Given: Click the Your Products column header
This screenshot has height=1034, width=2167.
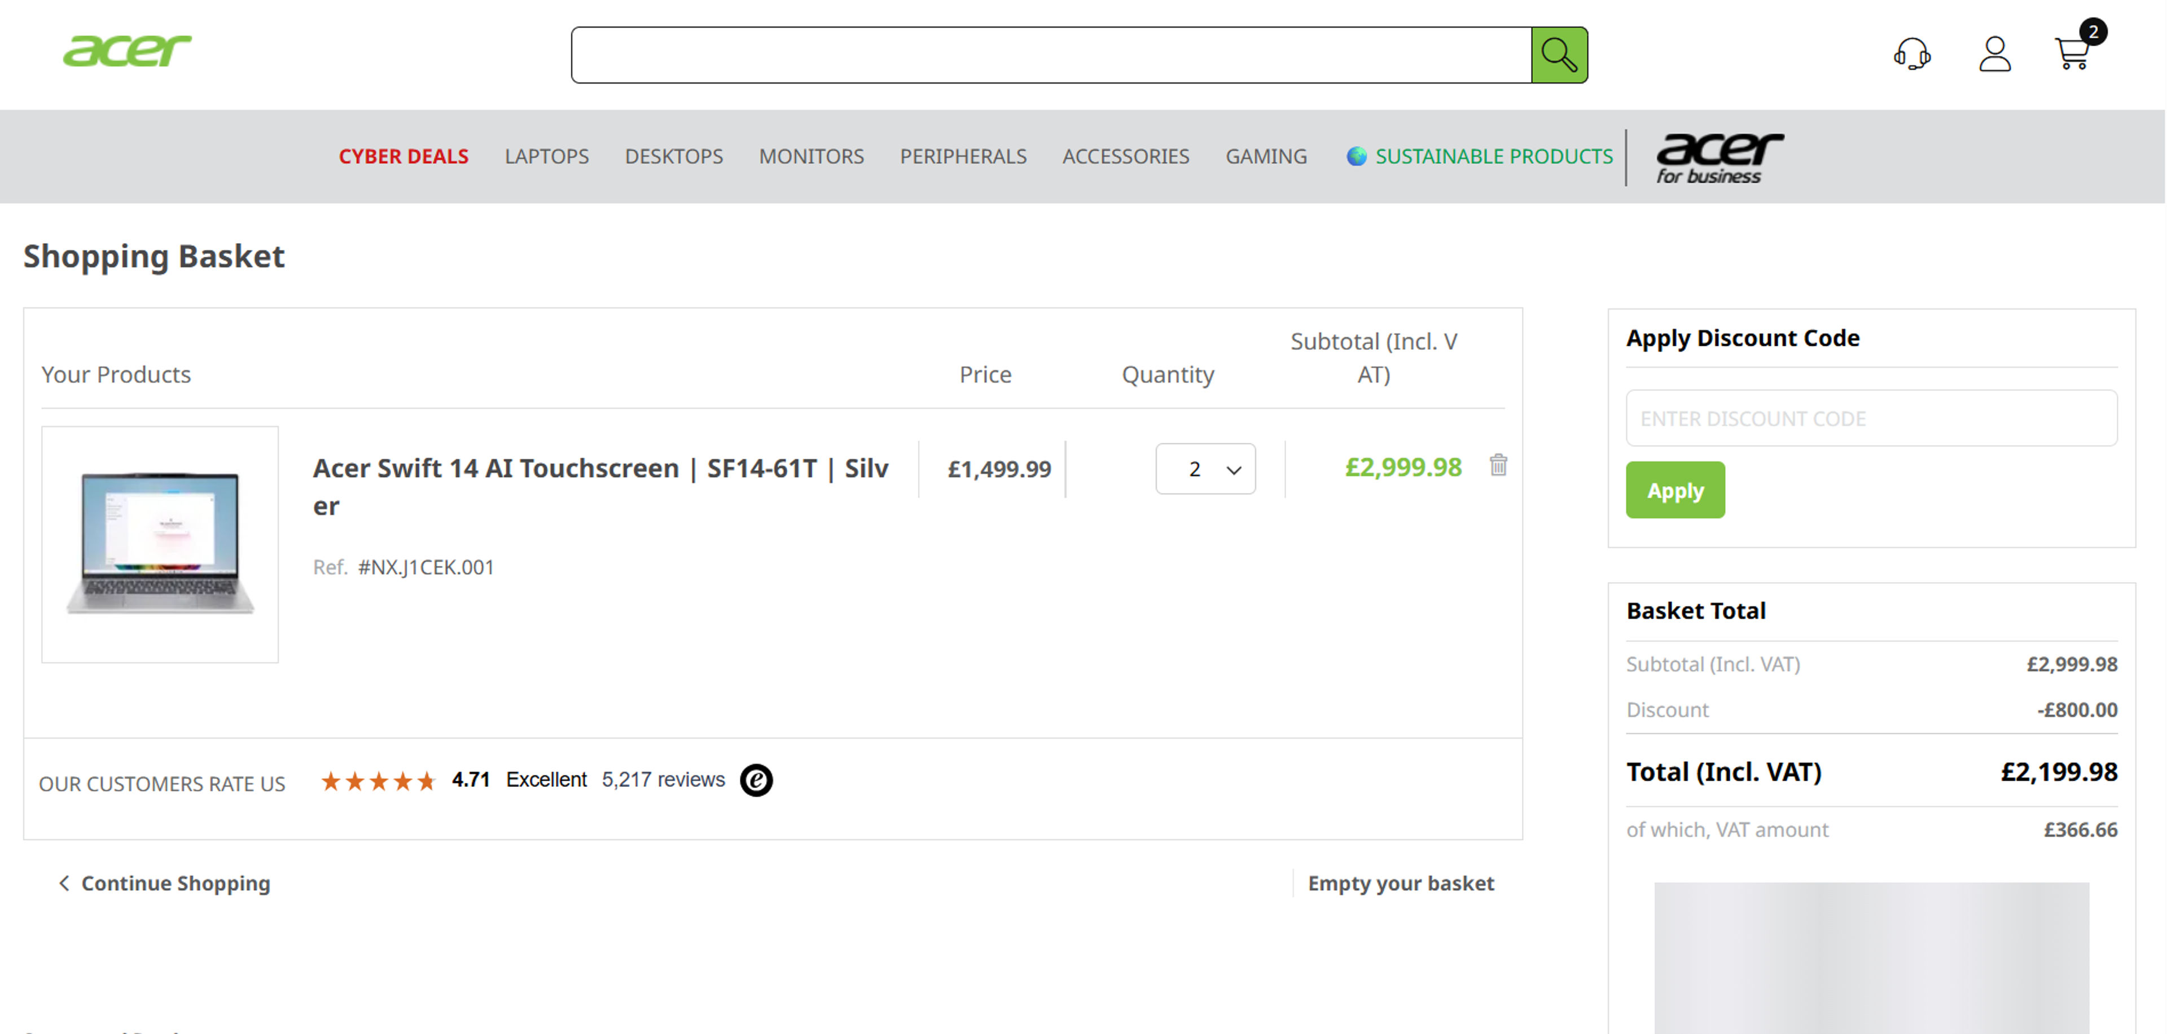Looking at the screenshot, I should (116, 375).
